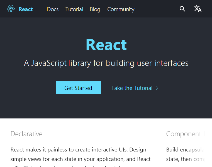Open the search magnifier icon
The height and width of the screenshot is (167, 212).
coord(182,9)
